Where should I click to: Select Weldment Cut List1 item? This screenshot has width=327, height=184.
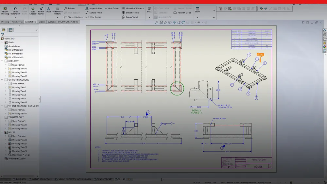(15, 159)
